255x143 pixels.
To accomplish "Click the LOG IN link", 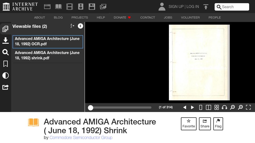I will click(193, 7).
